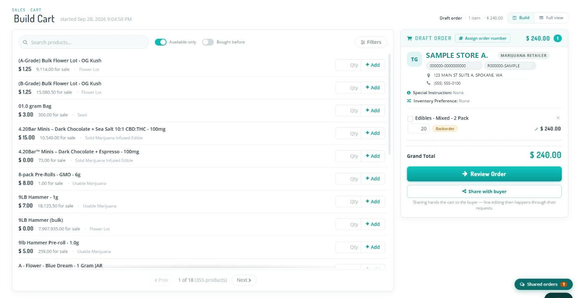Click the Review Order button
Viewport: 581px width, 298px height.
(484, 174)
